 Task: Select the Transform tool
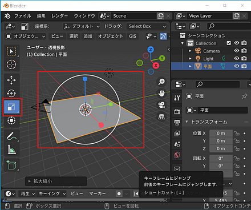[x=11, y=120]
